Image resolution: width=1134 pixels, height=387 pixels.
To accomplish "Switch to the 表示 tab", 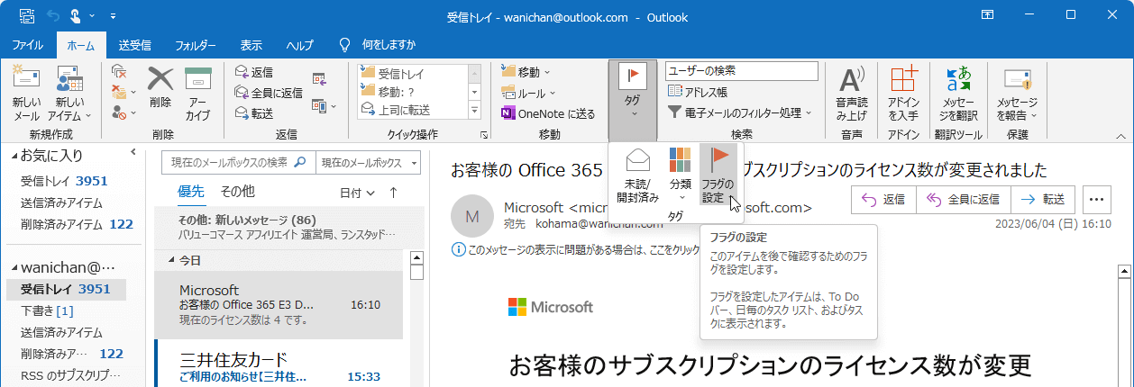I will click(251, 45).
